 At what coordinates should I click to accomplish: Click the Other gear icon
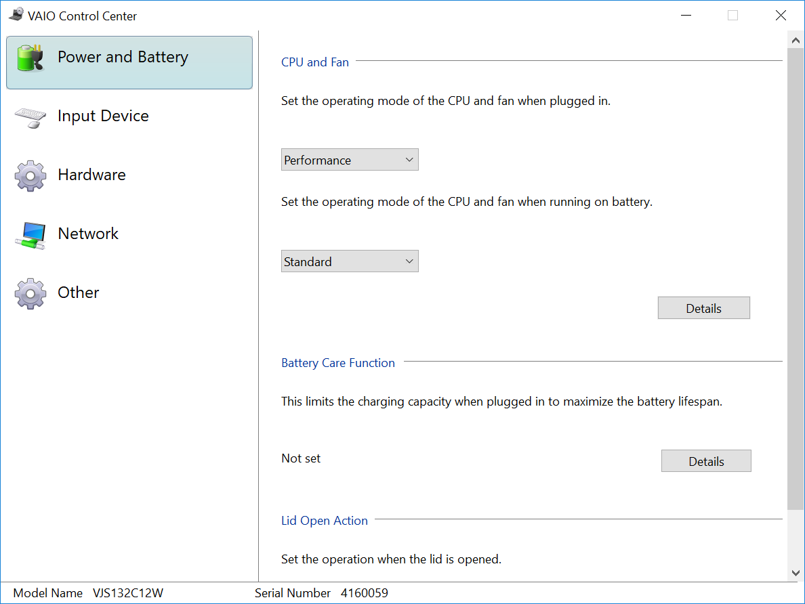coord(30,293)
